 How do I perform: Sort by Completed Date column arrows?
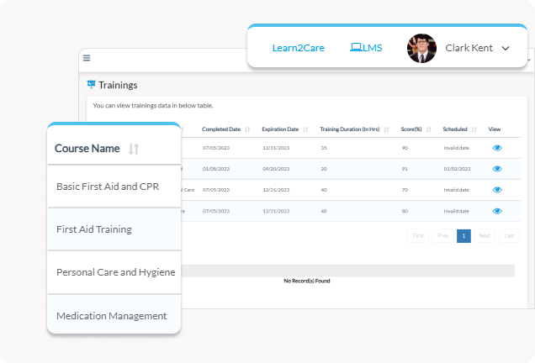(x=247, y=129)
